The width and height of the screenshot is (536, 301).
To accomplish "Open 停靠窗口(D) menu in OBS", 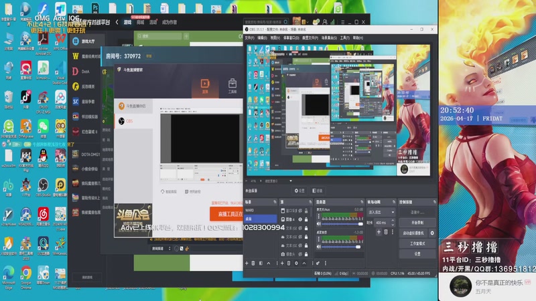I will click(291, 38).
